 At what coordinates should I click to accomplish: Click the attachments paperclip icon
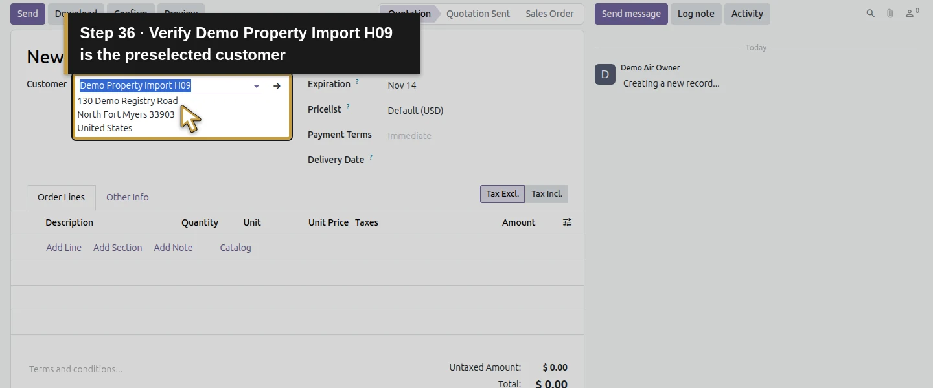[890, 14]
